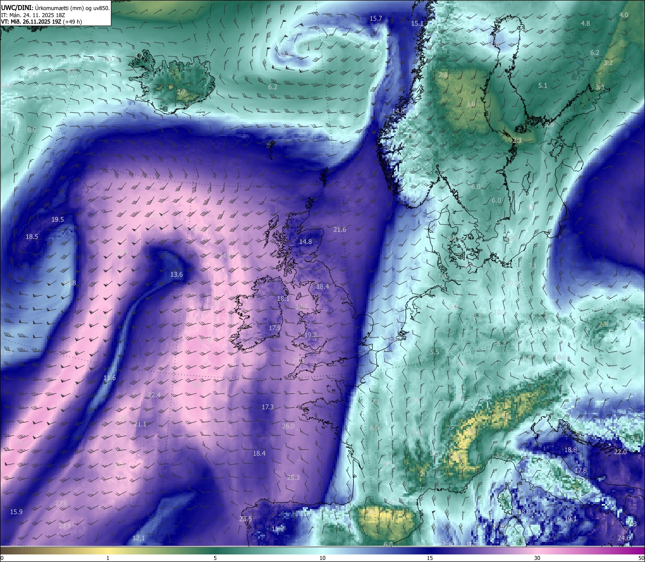Click the 19.5 value in the western Atlantic
Screen dimensions: 645x562
[58, 220]
